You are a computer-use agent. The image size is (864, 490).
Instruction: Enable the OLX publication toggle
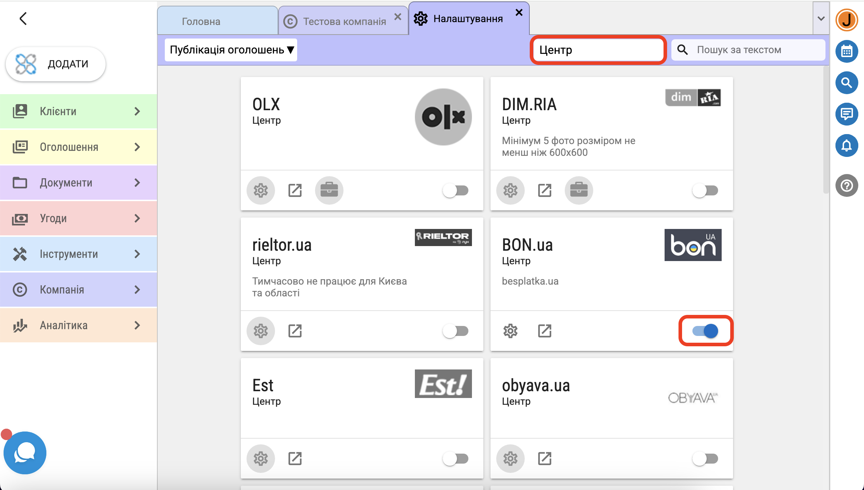[456, 190]
